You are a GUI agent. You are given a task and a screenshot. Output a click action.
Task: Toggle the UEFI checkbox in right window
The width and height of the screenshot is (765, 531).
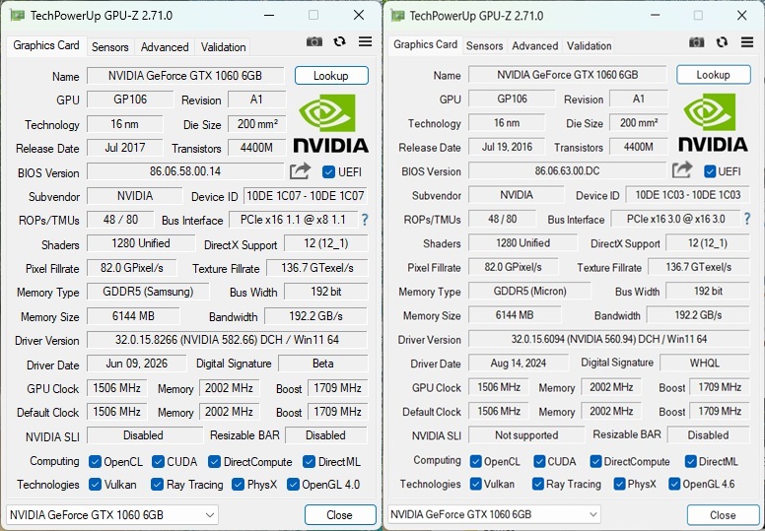click(x=710, y=171)
